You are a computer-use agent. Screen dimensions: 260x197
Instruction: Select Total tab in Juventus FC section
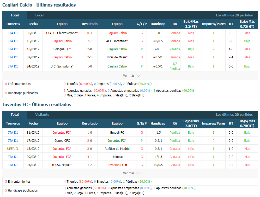point(15,115)
